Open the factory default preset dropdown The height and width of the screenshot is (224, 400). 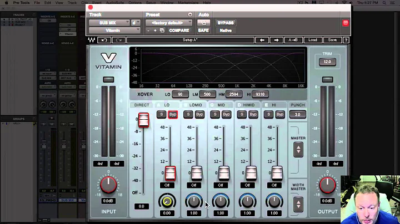(x=169, y=23)
